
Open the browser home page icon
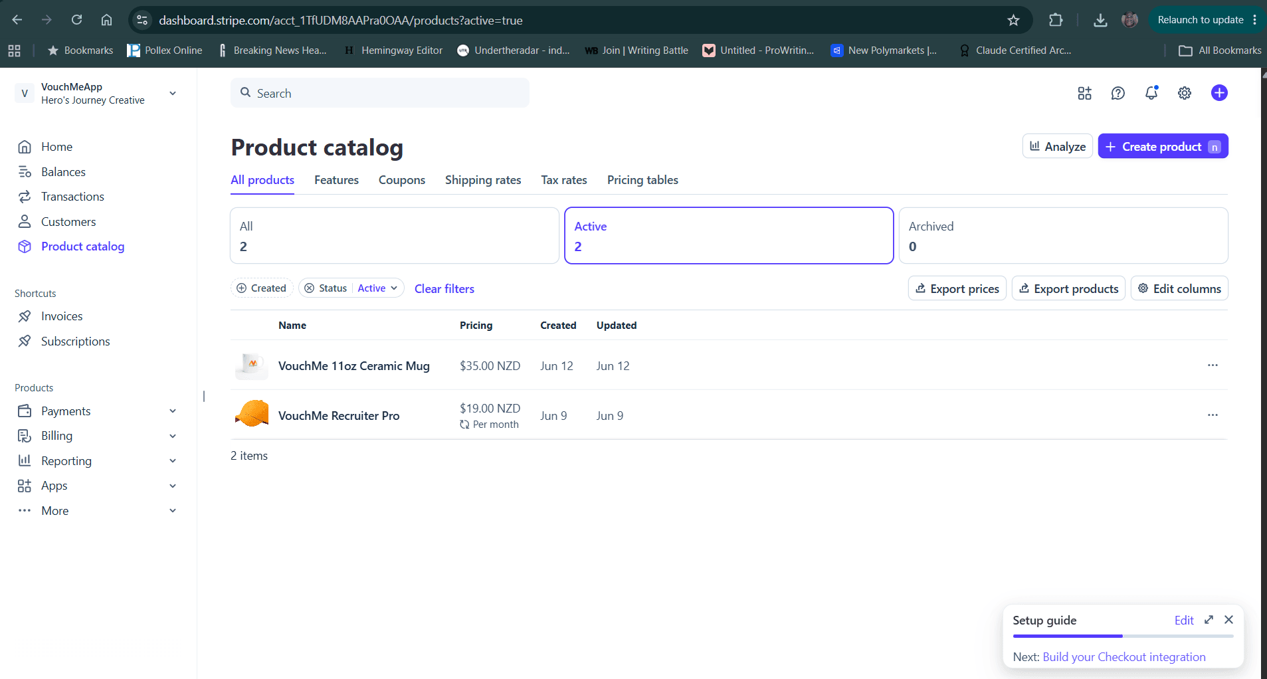point(106,20)
